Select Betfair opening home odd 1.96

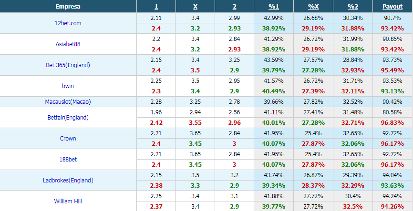pyautogui.click(x=156, y=112)
